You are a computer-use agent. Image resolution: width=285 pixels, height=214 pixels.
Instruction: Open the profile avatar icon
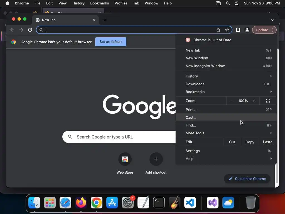pos(247,30)
